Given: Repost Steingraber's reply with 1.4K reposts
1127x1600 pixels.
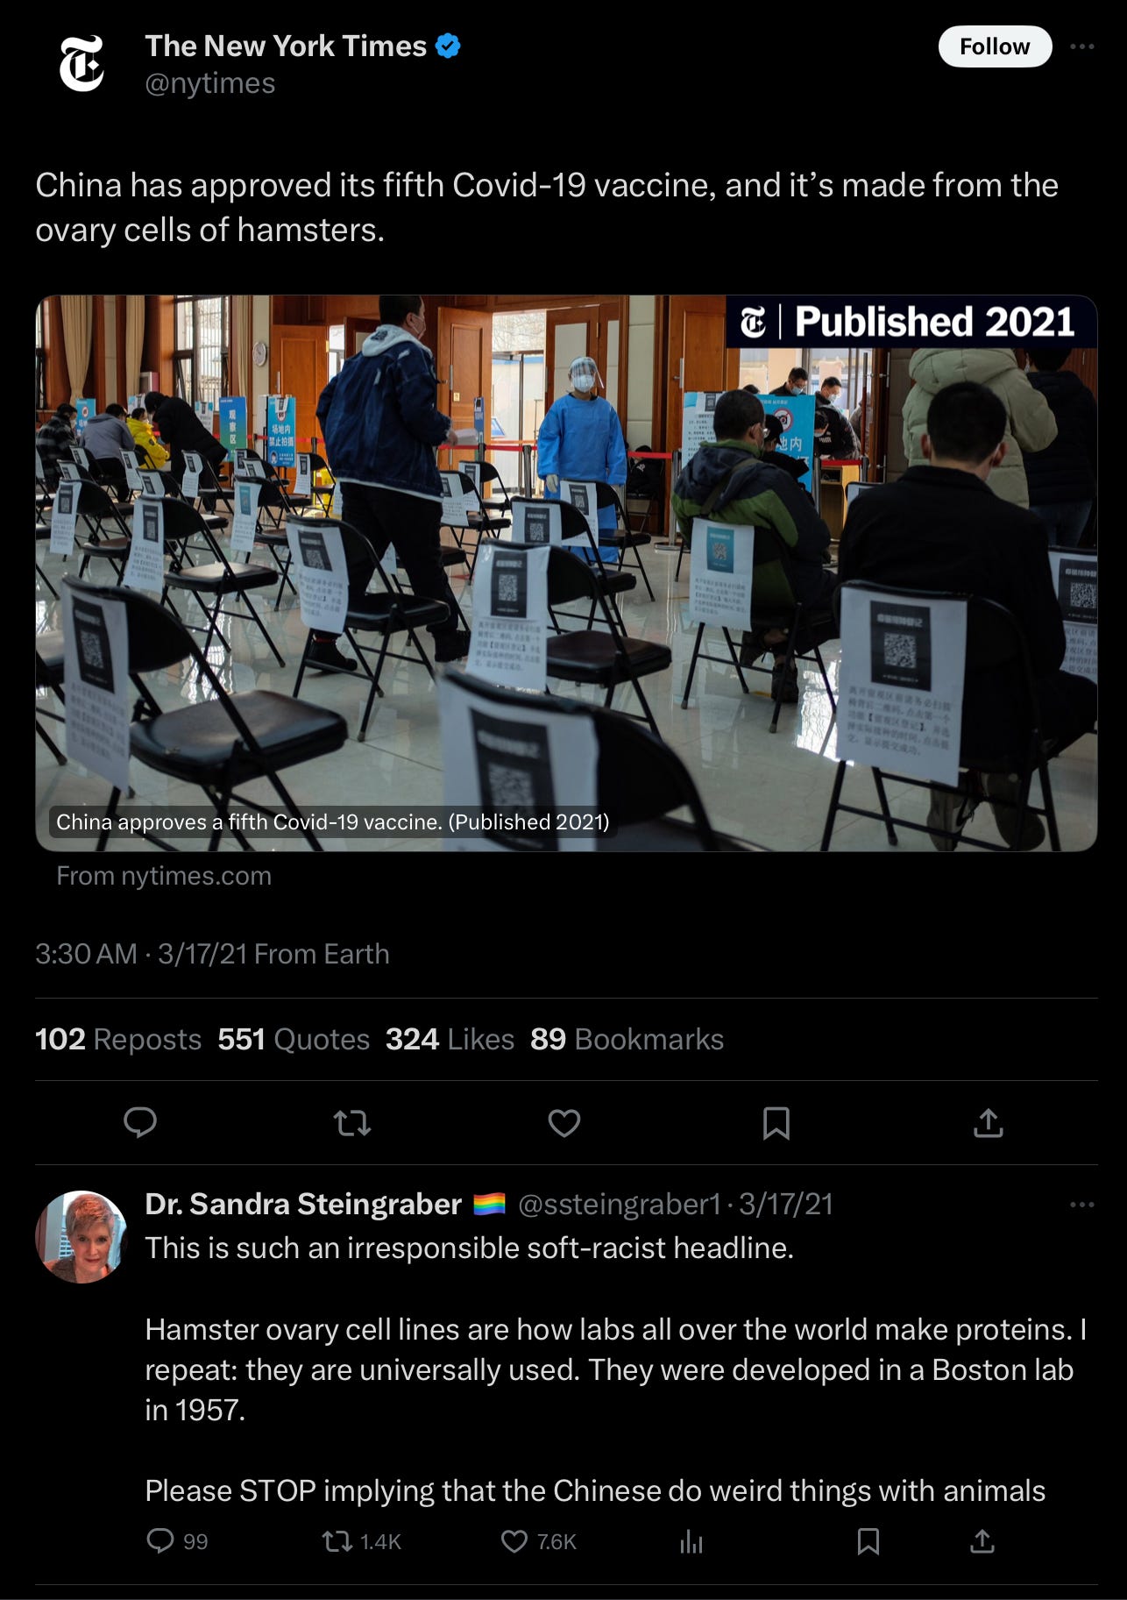Looking at the screenshot, I should (361, 1541).
